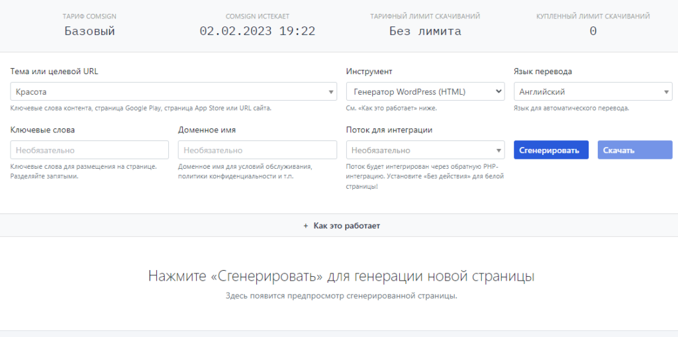Click the tariff value 'Базовый'
Screen dimensions: 678x337
pyautogui.click(x=90, y=31)
